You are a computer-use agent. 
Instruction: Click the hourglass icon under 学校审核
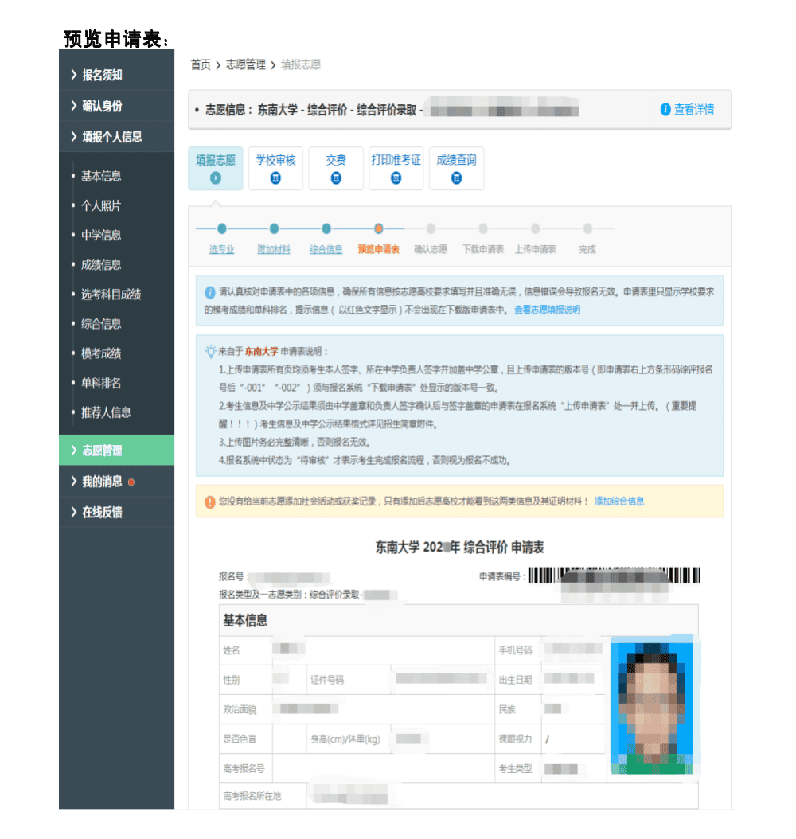click(275, 178)
